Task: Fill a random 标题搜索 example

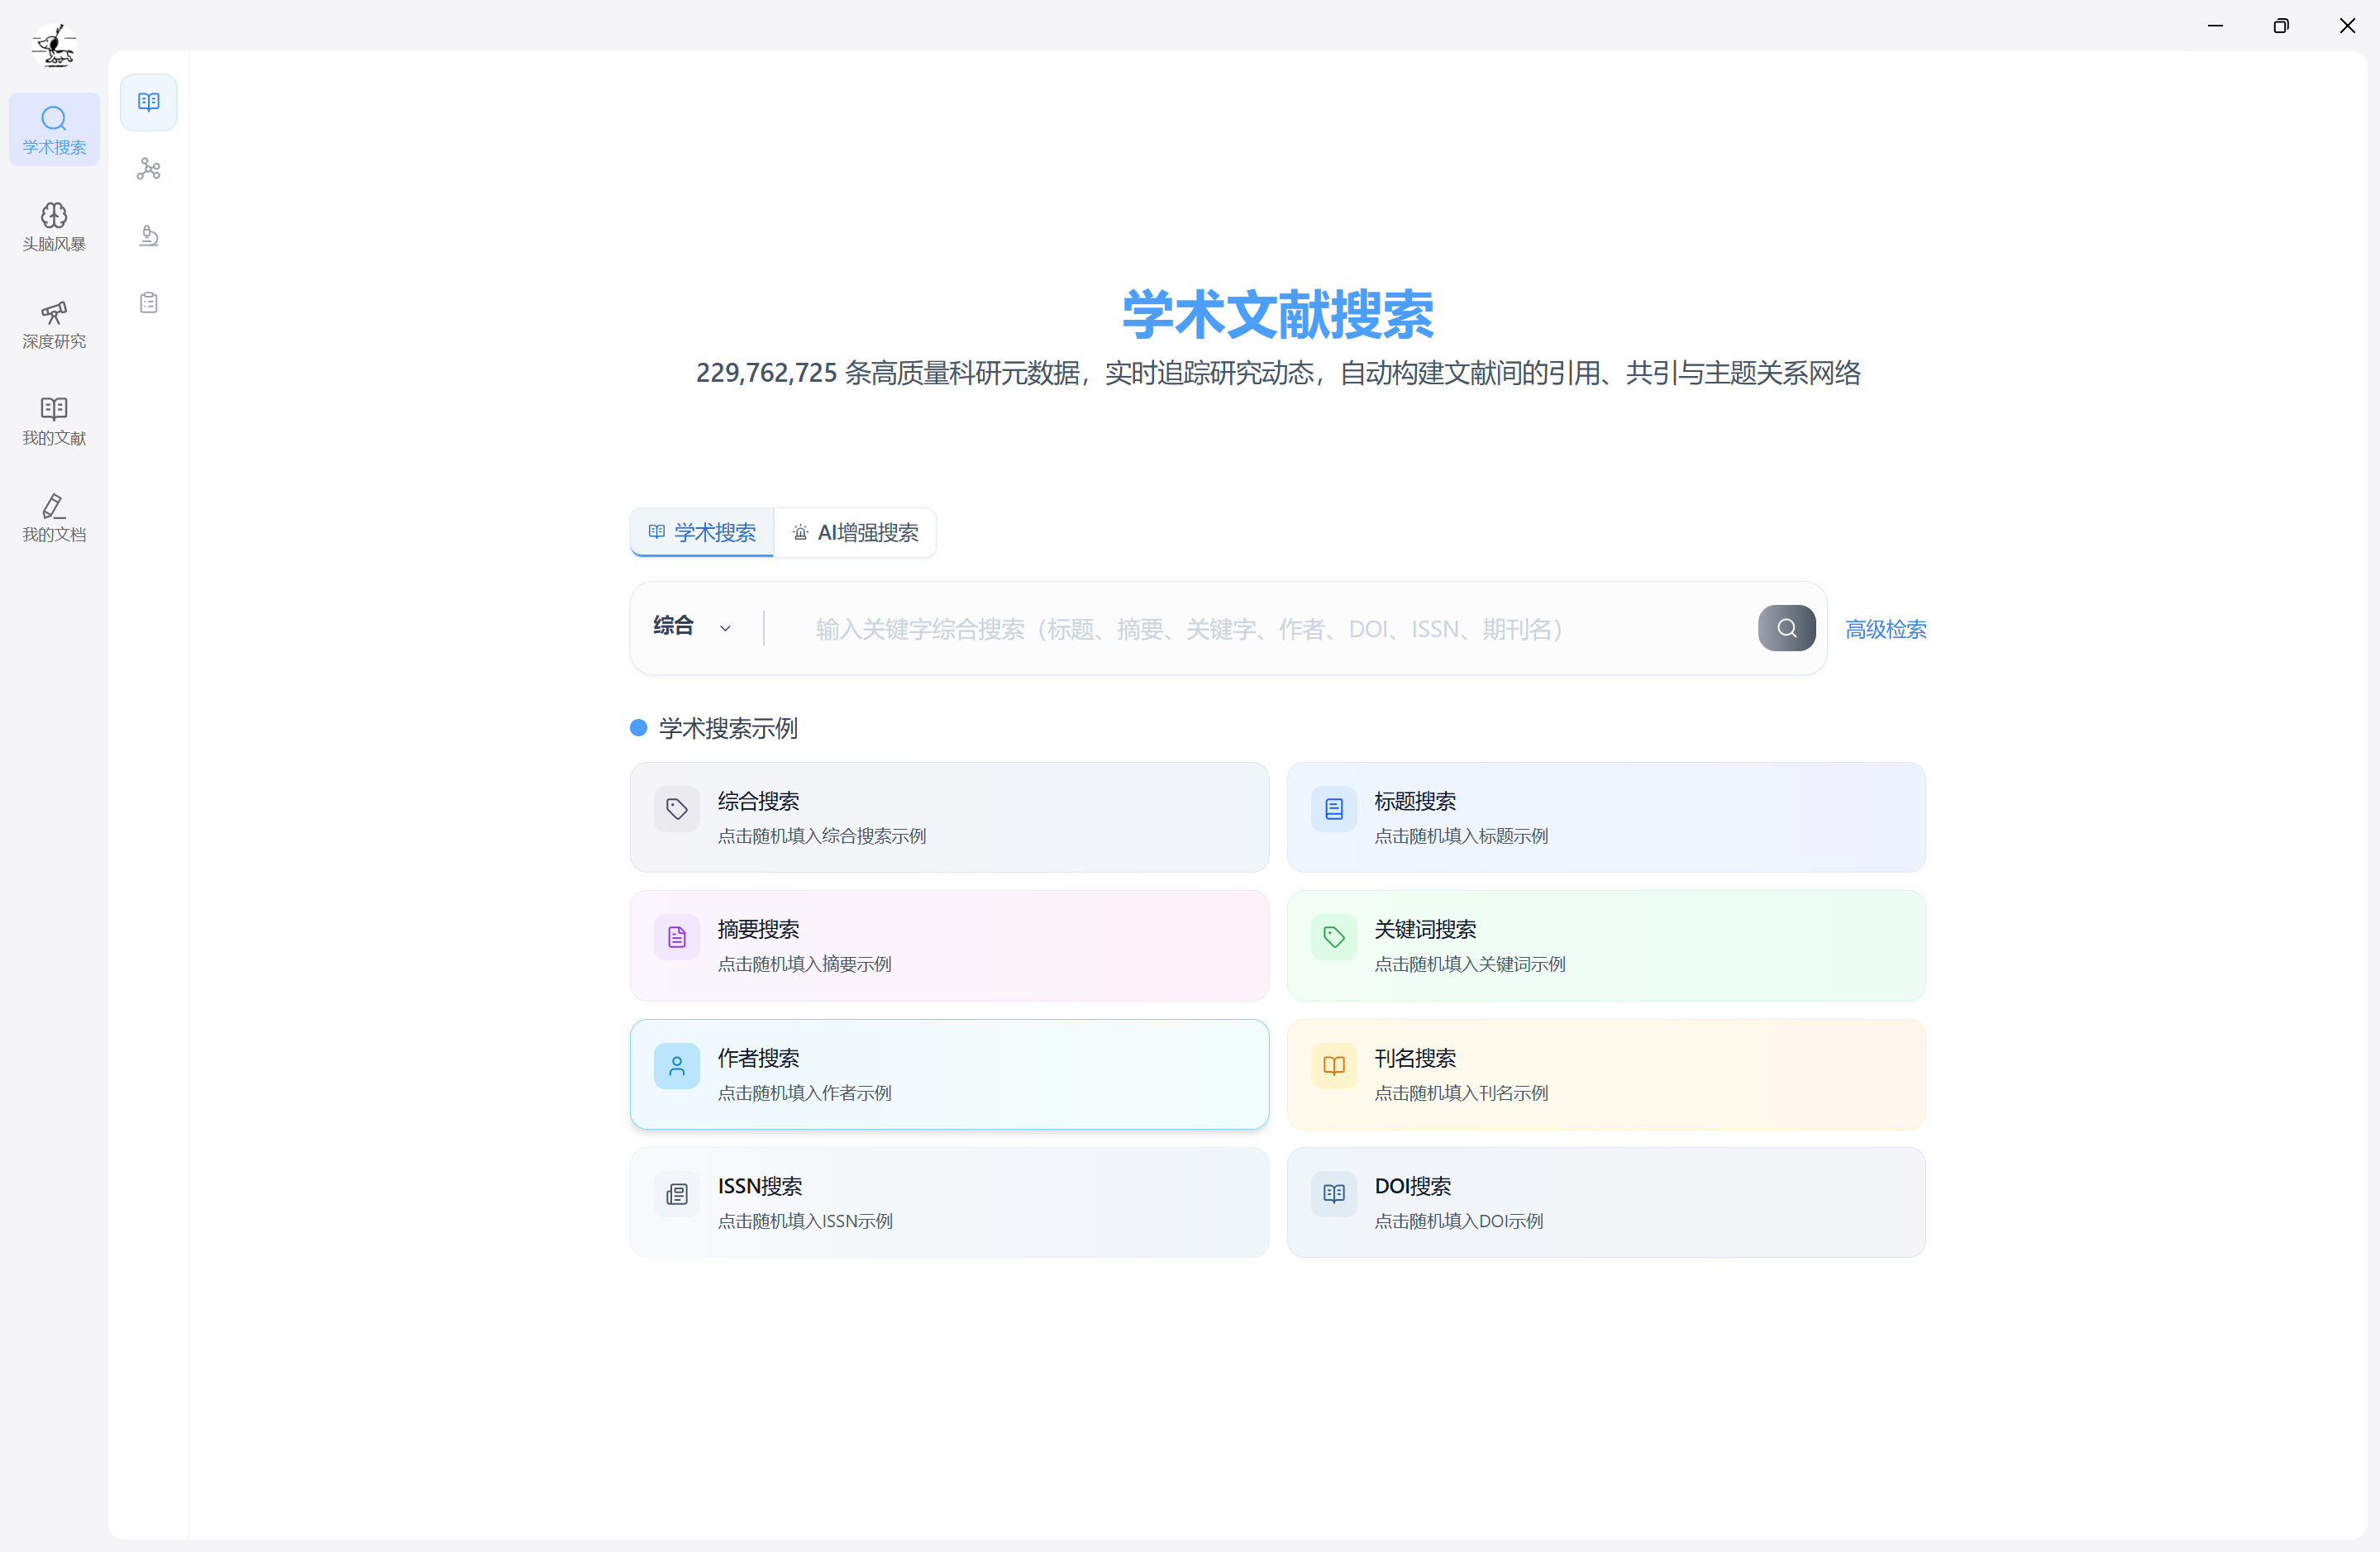Action: coord(1605,817)
